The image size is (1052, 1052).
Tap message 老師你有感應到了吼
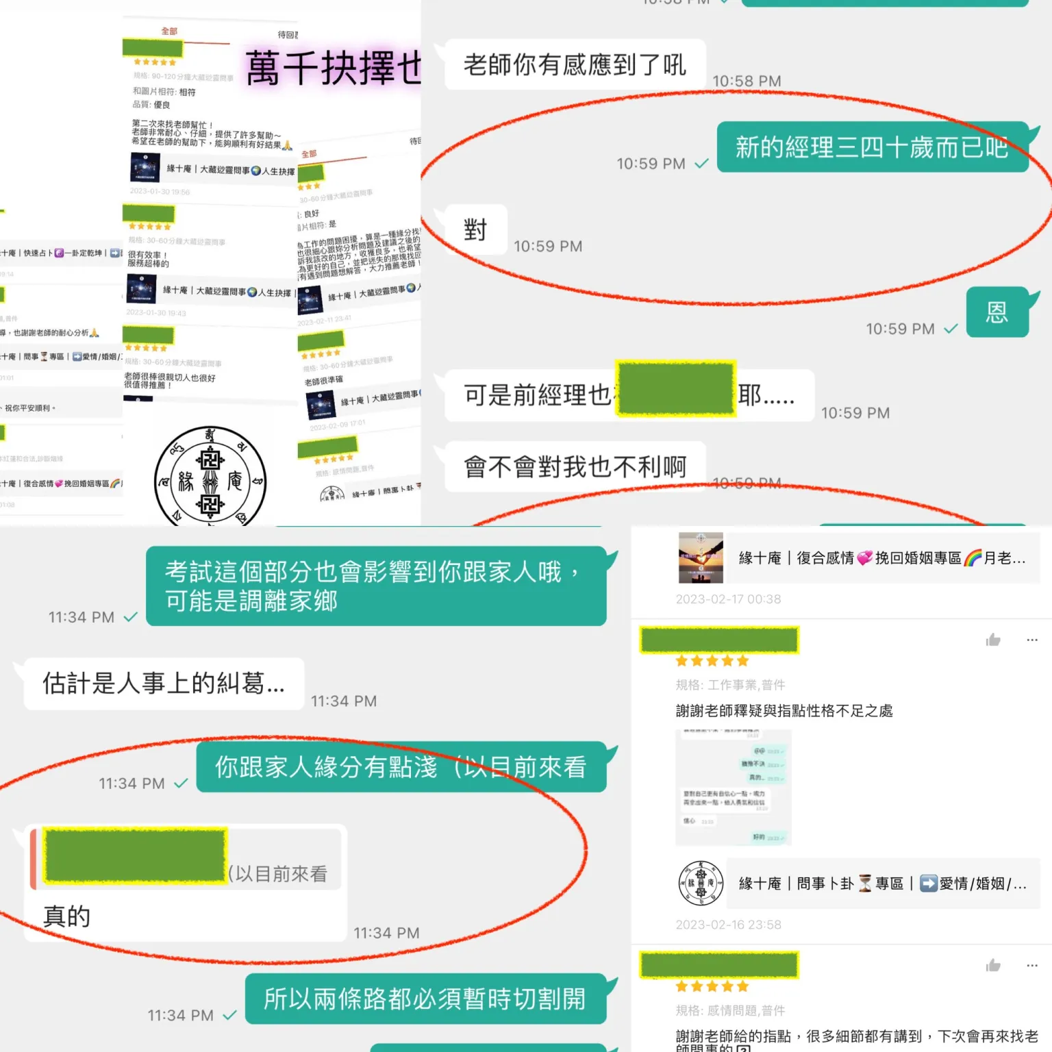575,65
